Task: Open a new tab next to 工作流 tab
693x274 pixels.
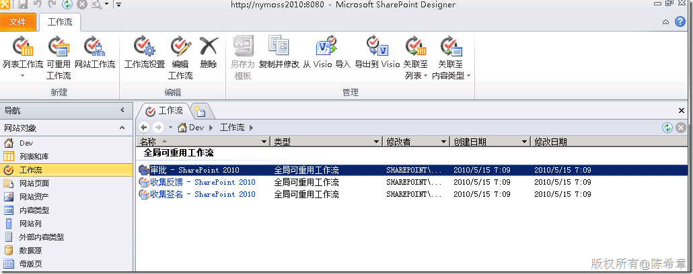Action: click(x=200, y=111)
